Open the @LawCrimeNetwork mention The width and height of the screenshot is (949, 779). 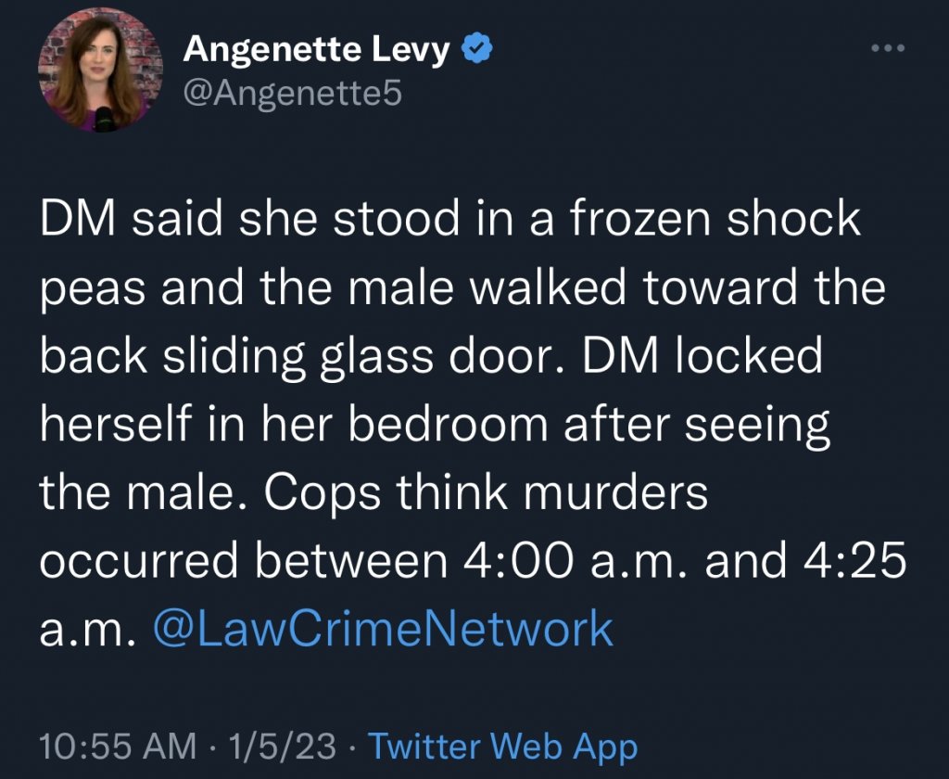pos(381,629)
